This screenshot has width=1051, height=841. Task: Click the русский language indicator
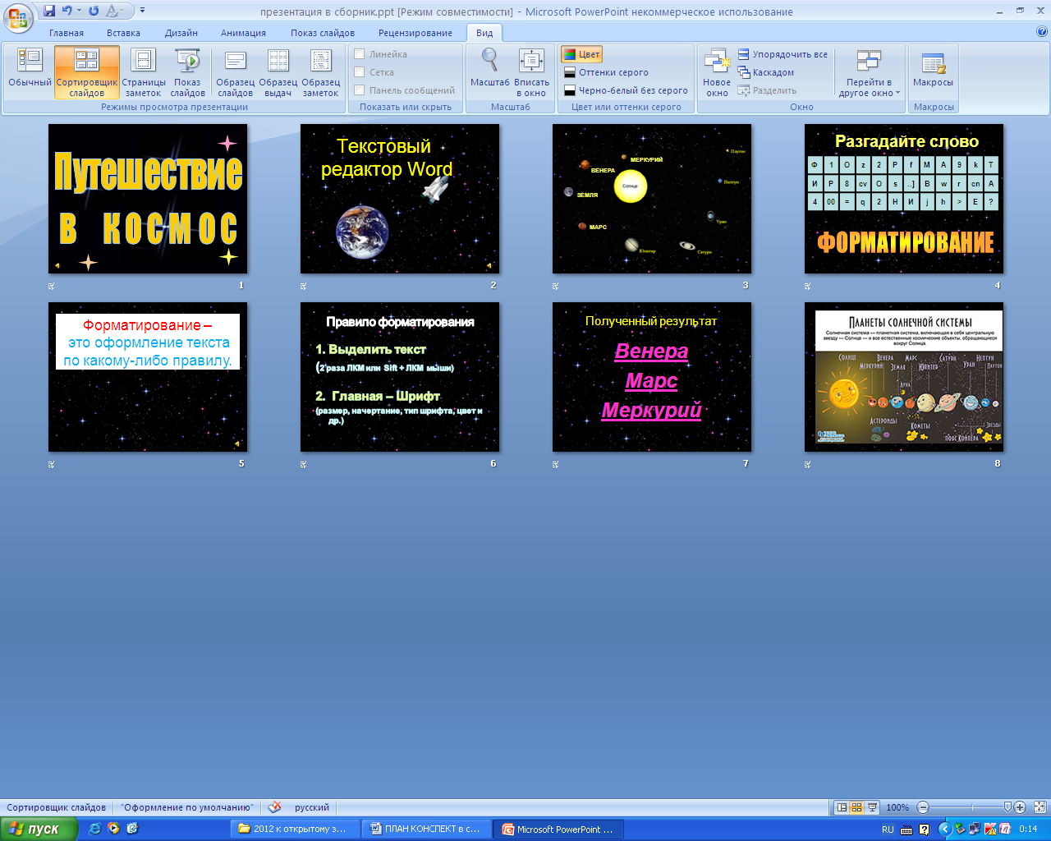312,807
